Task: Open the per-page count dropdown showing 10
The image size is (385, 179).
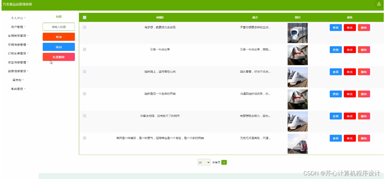Action: click(x=204, y=162)
